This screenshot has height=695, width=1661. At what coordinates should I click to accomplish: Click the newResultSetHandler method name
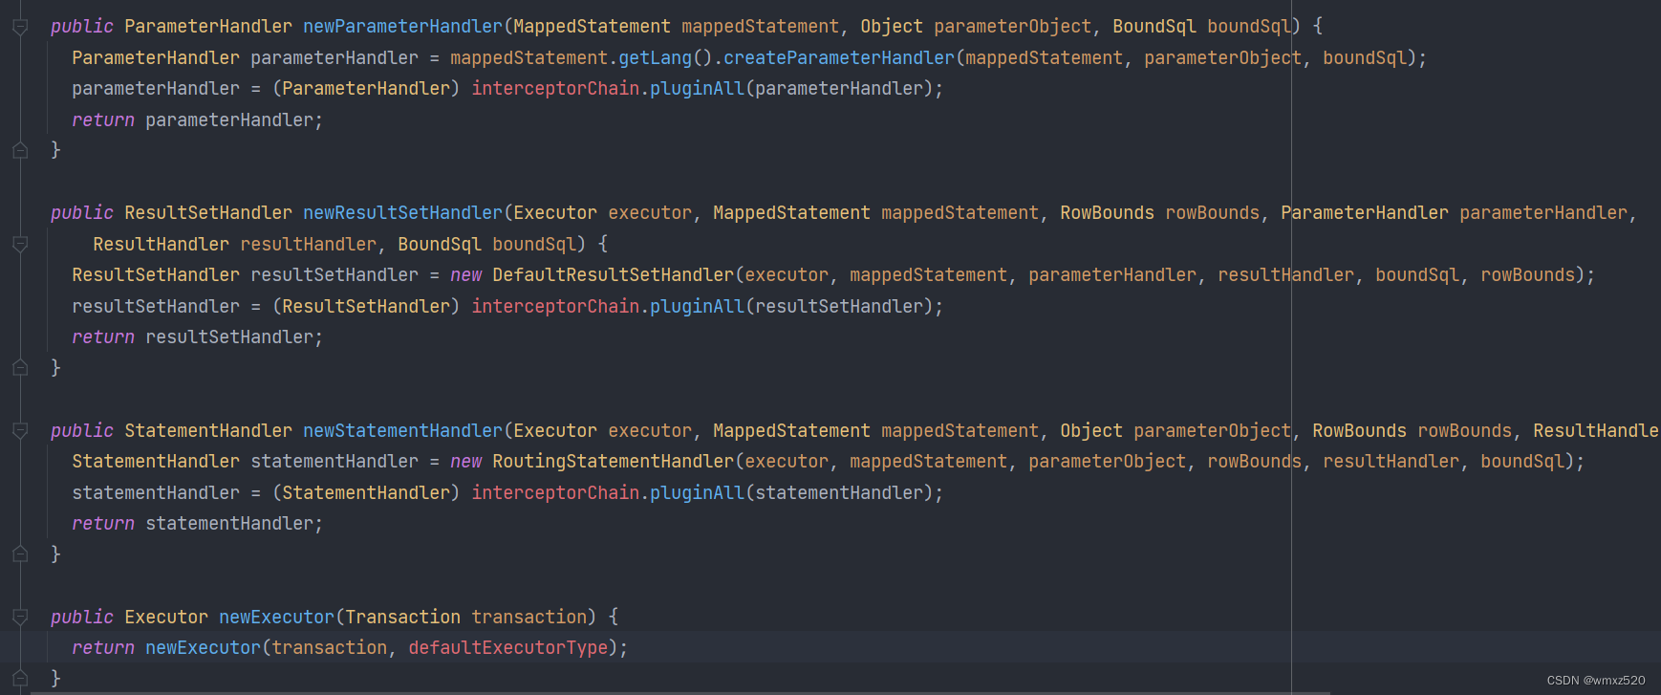tap(402, 213)
